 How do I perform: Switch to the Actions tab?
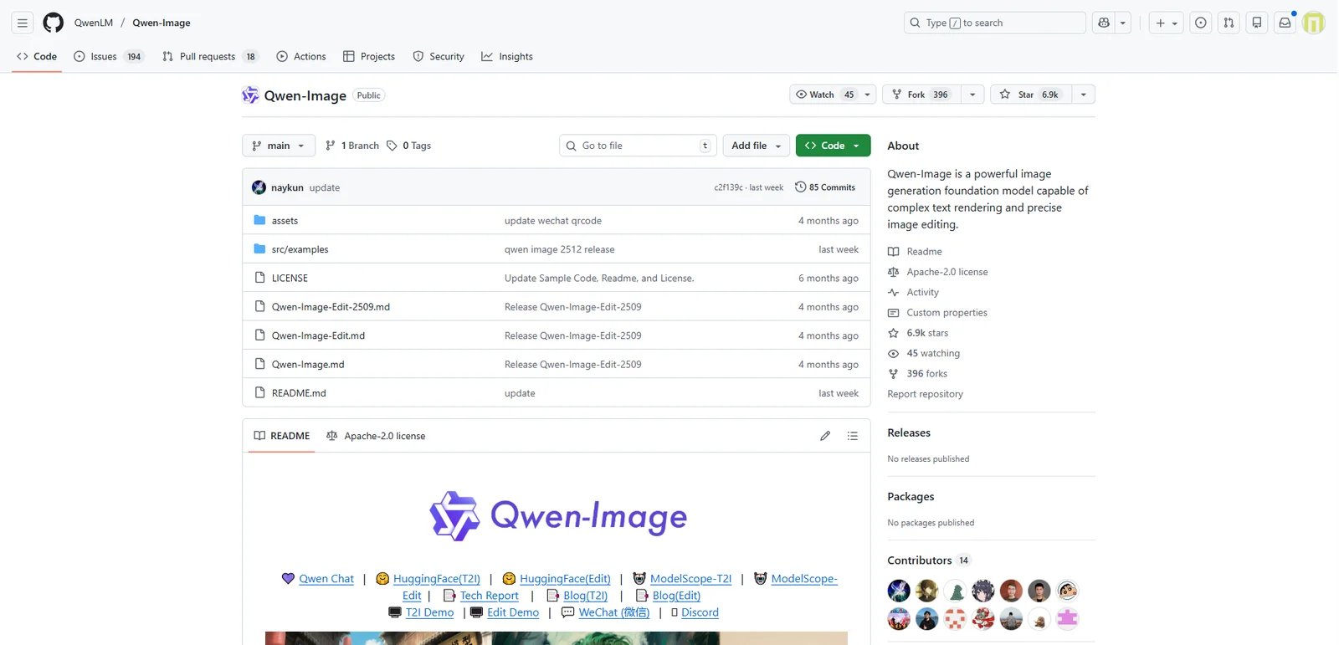click(301, 57)
